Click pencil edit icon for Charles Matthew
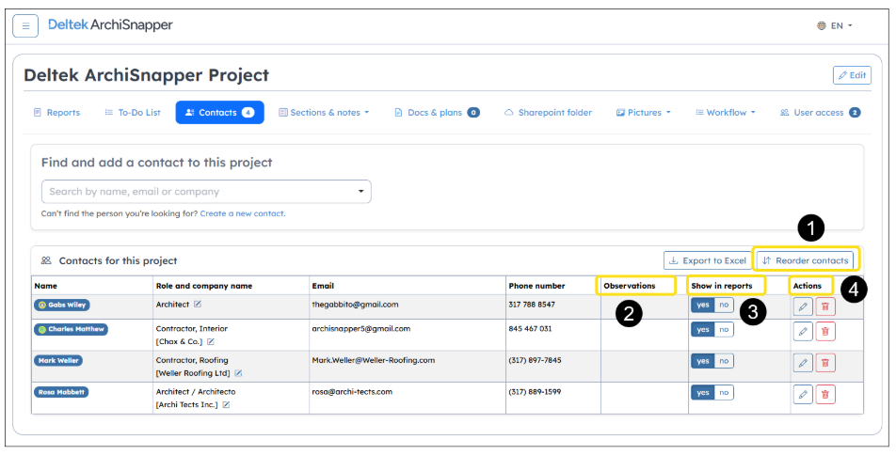The image size is (896, 455). tap(803, 331)
